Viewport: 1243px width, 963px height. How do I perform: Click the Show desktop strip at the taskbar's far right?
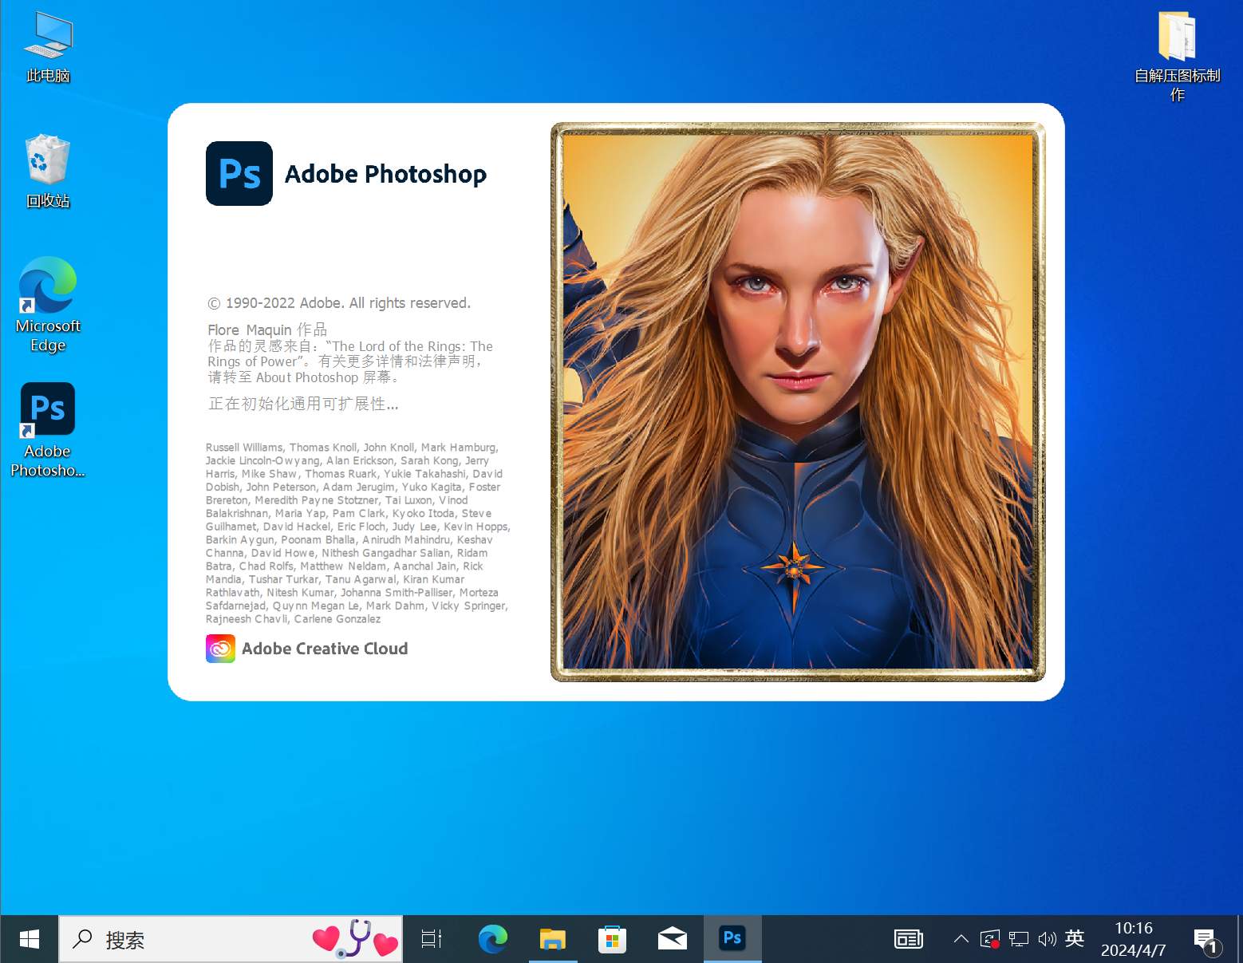1239,939
